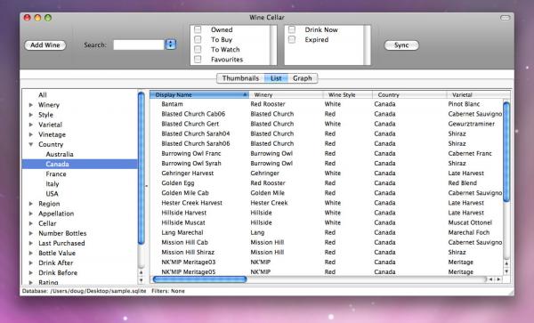534x323 pixels.
Task: Select the Burrowing Owl Franc row
Action: coord(327,153)
